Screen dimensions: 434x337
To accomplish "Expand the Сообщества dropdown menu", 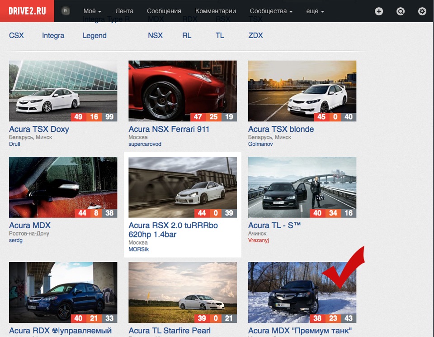I will 271,11.
